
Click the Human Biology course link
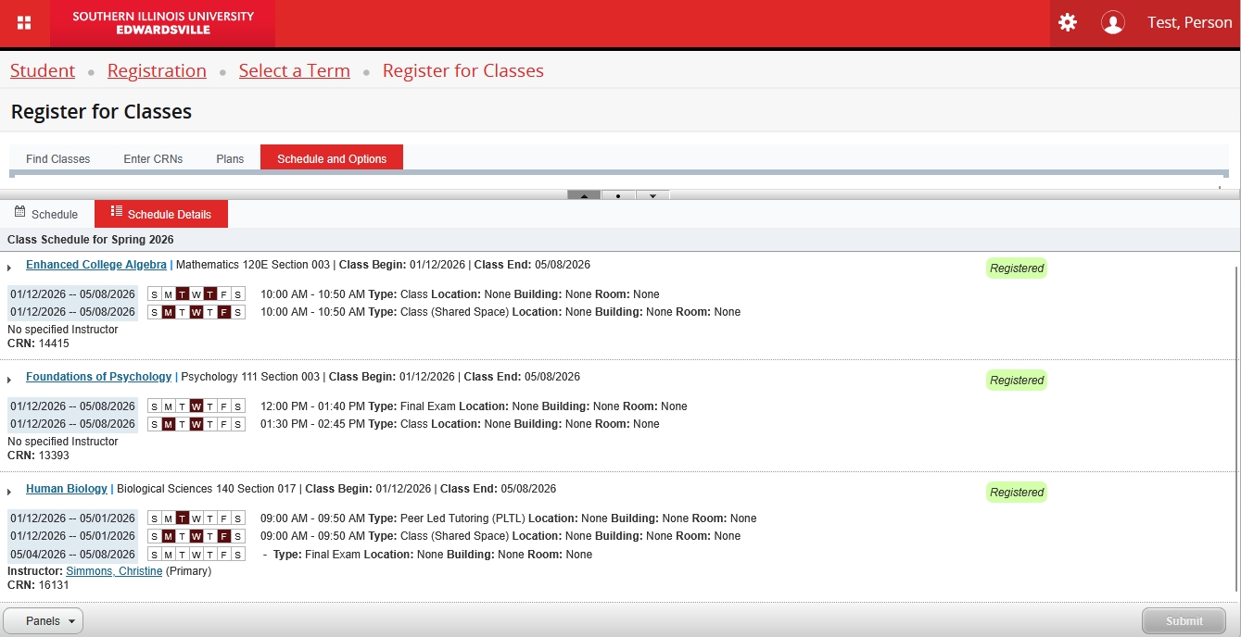click(66, 489)
